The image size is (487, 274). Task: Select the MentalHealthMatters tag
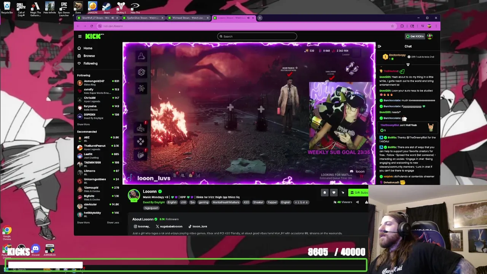[x=226, y=202]
